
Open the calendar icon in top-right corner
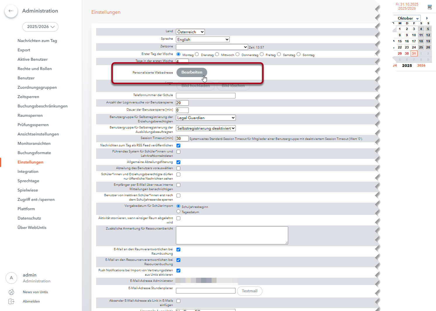click(x=430, y=7)
